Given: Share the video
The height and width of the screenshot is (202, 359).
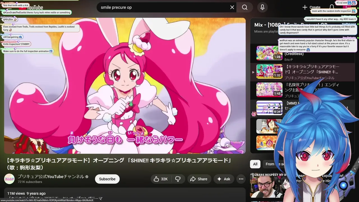Looking at the screenshot, I should tap(199, 179).
